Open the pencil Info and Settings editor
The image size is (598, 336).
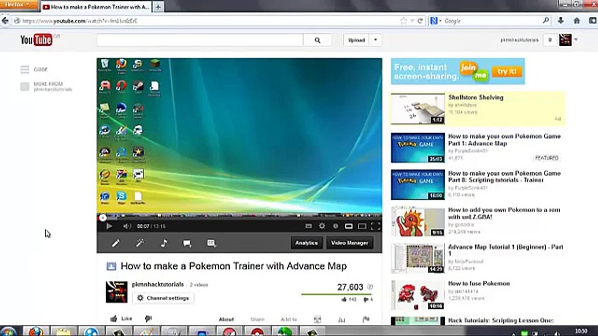click(x=115, y=243)
